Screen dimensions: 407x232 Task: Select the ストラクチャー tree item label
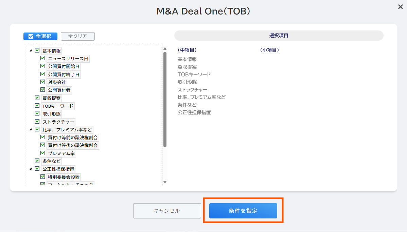pyautogui.click(x=58, y=122)
